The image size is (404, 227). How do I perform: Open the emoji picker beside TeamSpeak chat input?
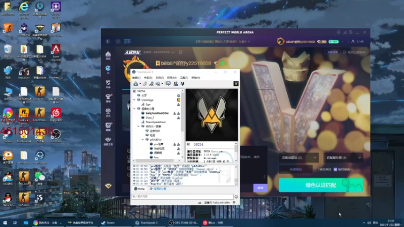(236, 197)
